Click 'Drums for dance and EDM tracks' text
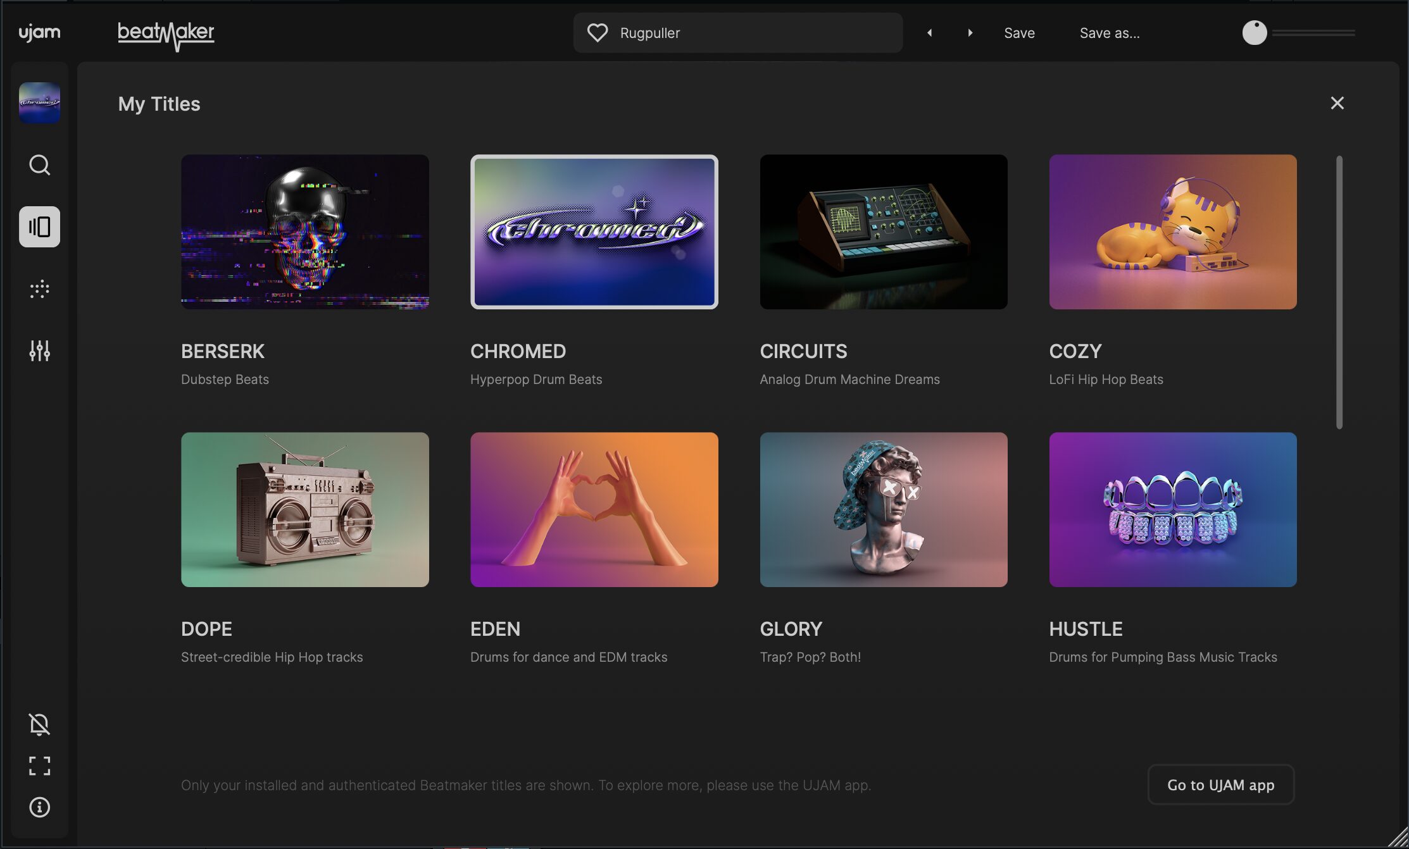Viewport: 1409px width, 849px height. pyautogui.click(x=568, y=657)
